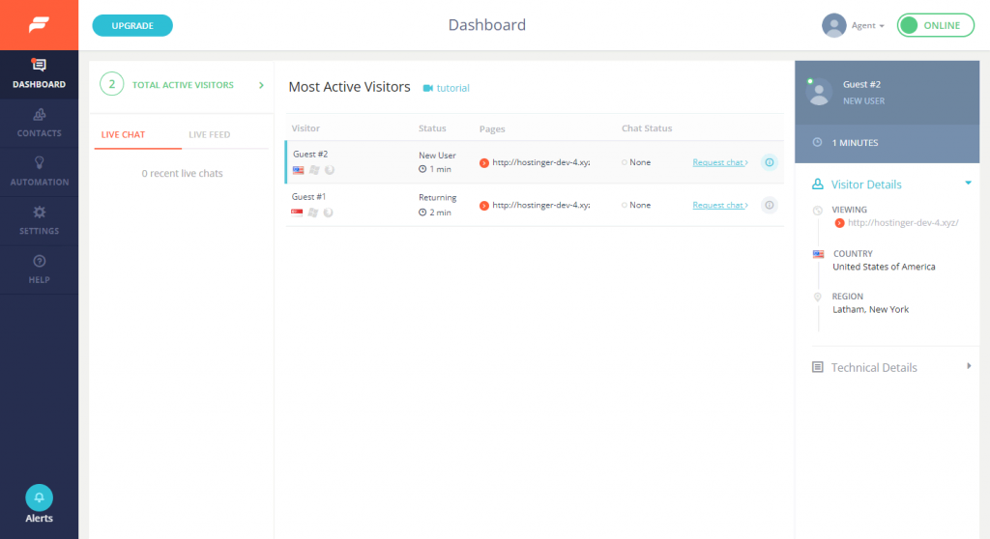Screen dimensions: 990x539
Task: Open the Contacts sidebar icon
Action: (x=39, y=115)
